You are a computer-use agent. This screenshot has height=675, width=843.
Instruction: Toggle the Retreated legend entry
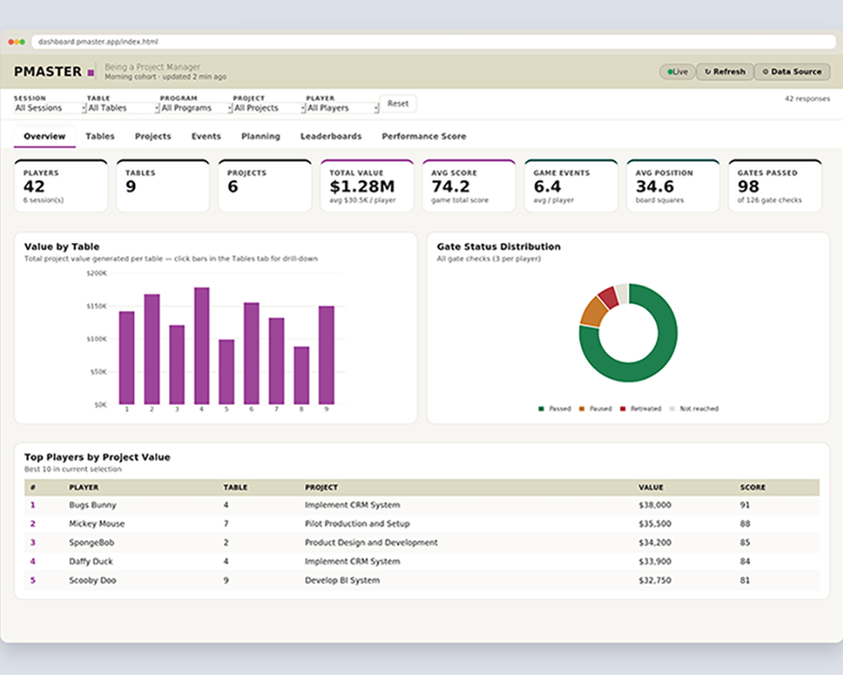641,408
